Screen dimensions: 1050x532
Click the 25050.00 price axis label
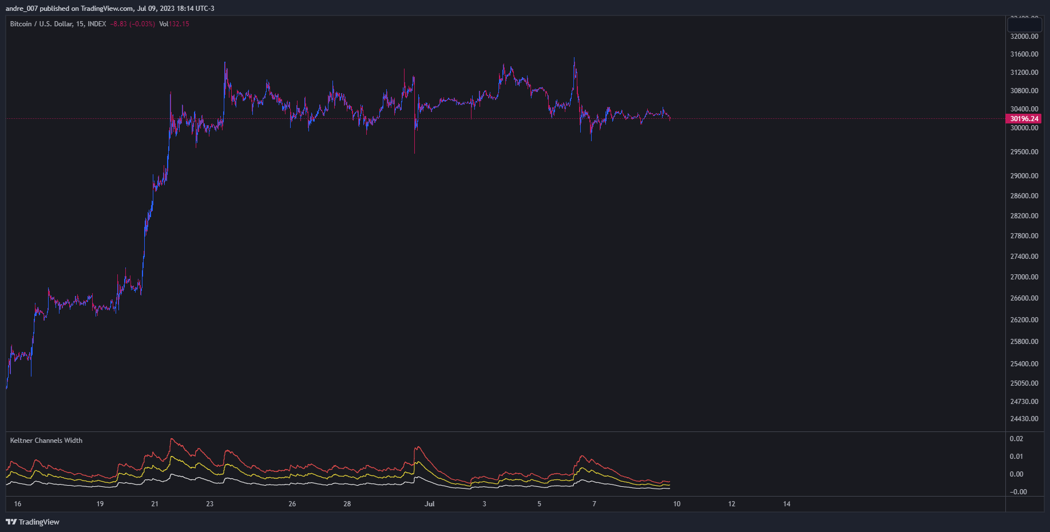[1024, 383]
